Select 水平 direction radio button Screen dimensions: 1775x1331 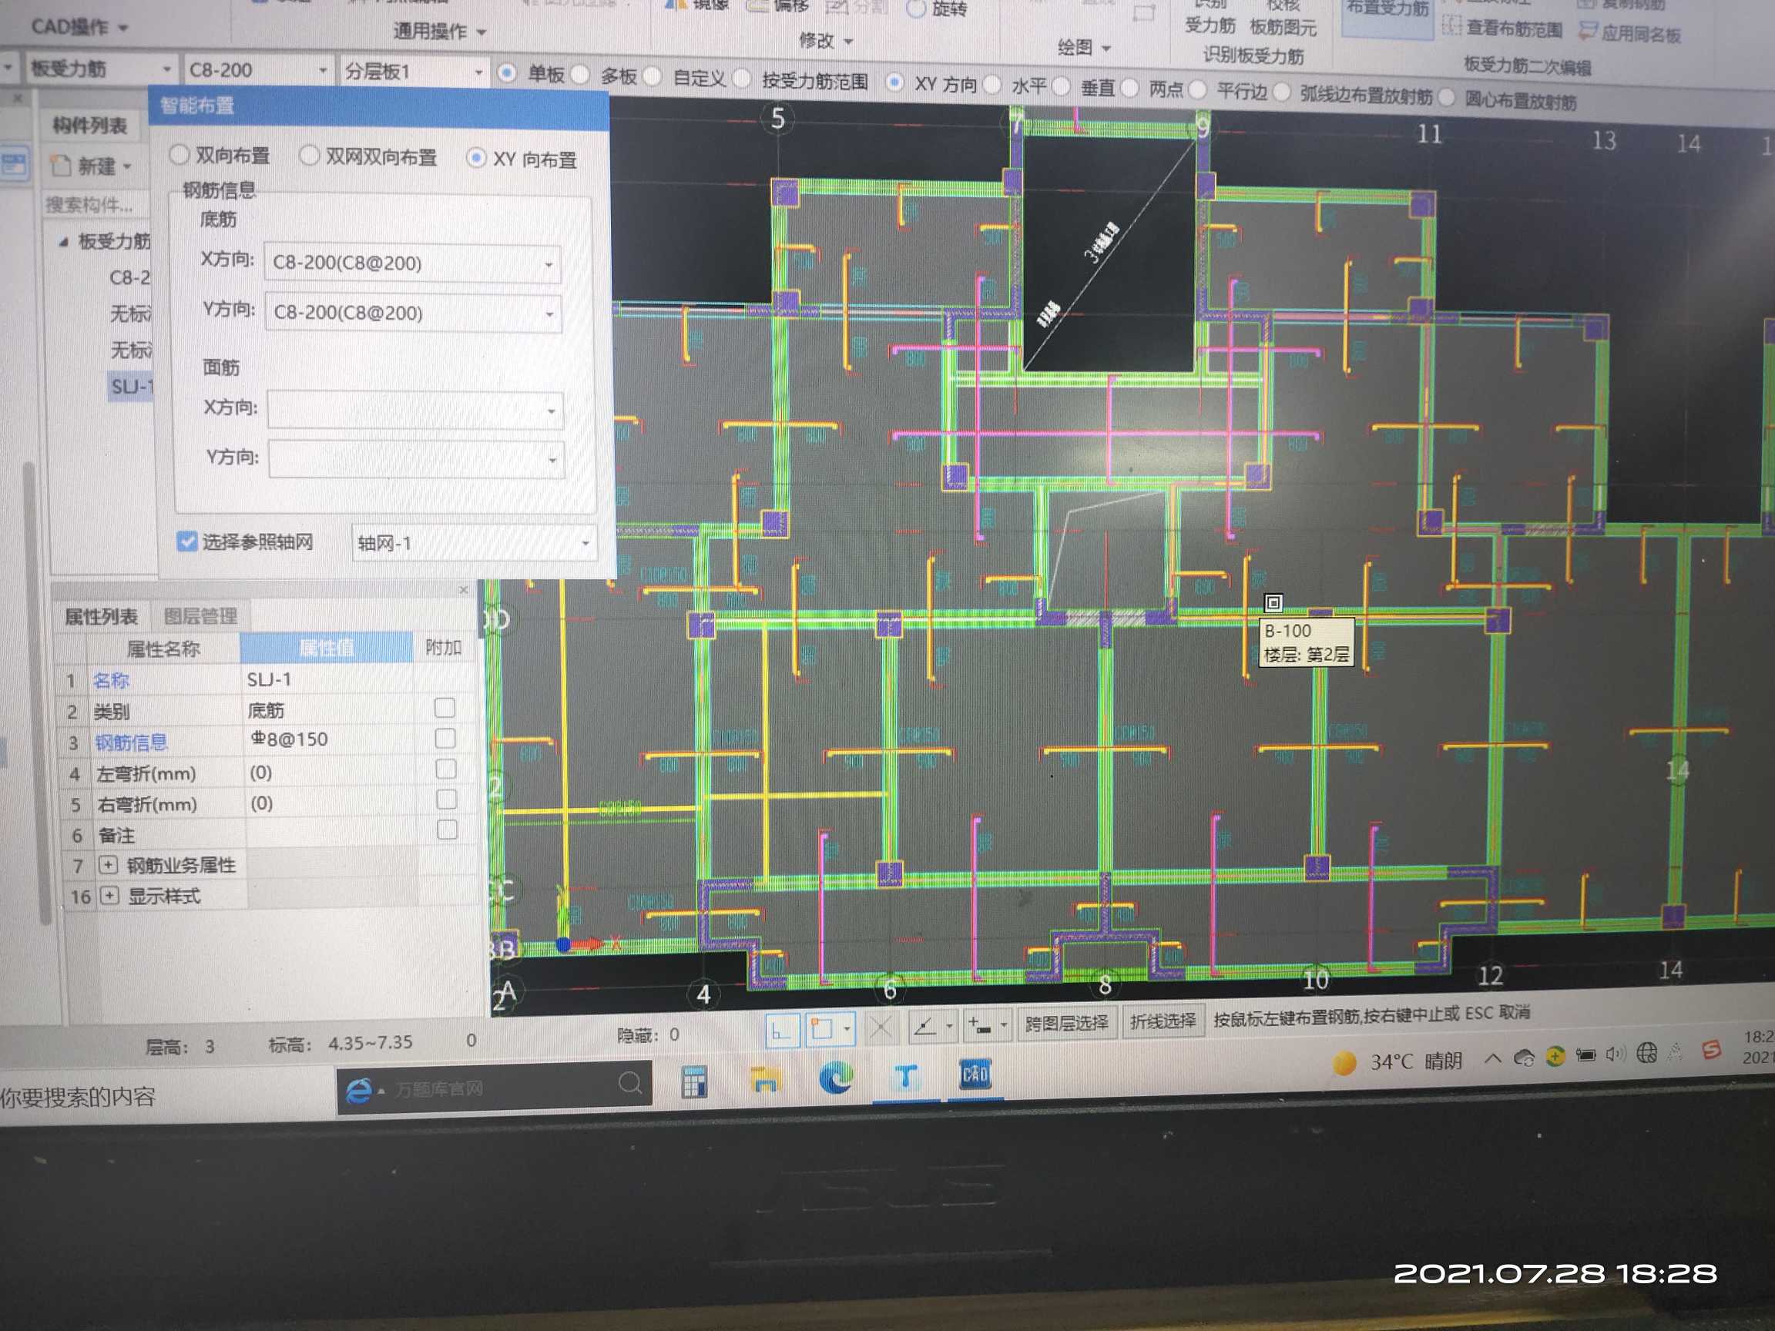coord(992,83)
